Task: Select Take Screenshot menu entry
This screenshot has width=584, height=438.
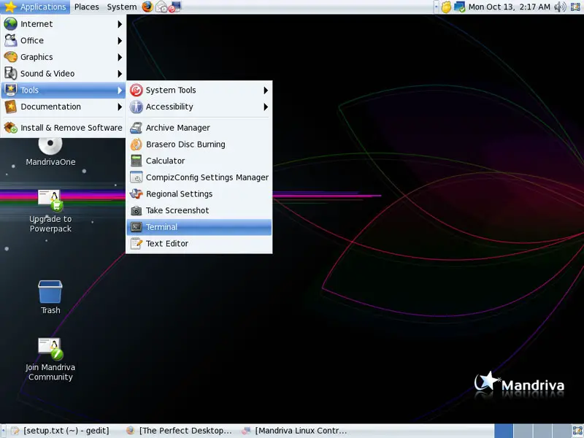Action: (x=199, y=210)
